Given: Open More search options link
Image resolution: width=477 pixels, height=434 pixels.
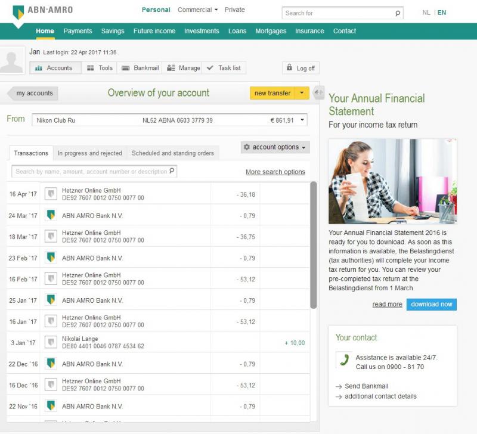Looking at the screenshot, I should [x=275, y=172].
